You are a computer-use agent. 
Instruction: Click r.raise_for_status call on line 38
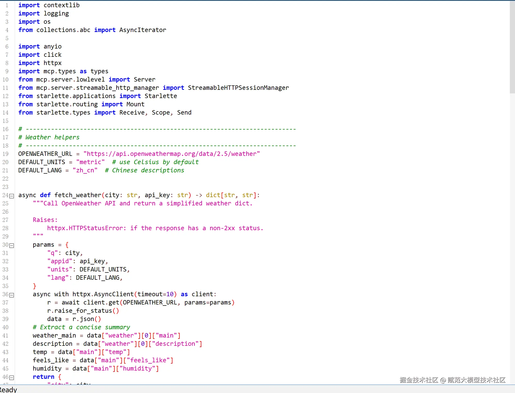(83, 311)
